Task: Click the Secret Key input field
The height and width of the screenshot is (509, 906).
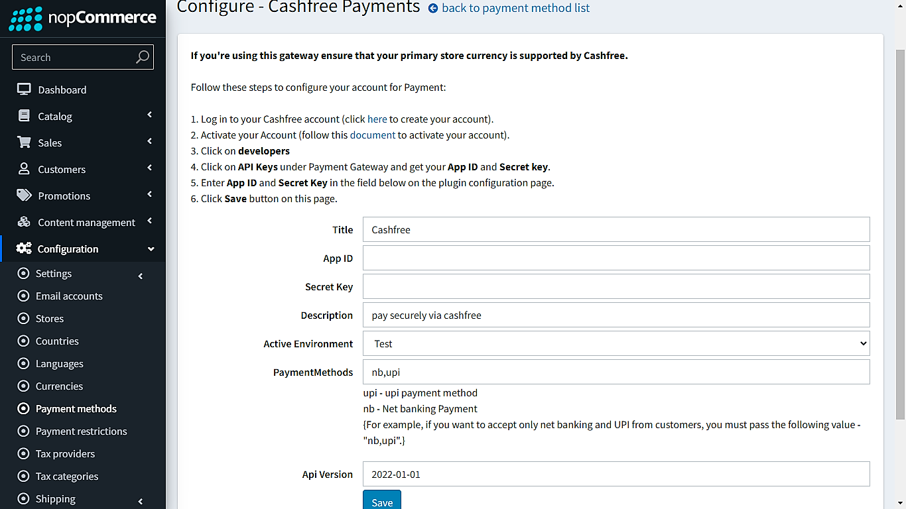Action: pos(616,286)
